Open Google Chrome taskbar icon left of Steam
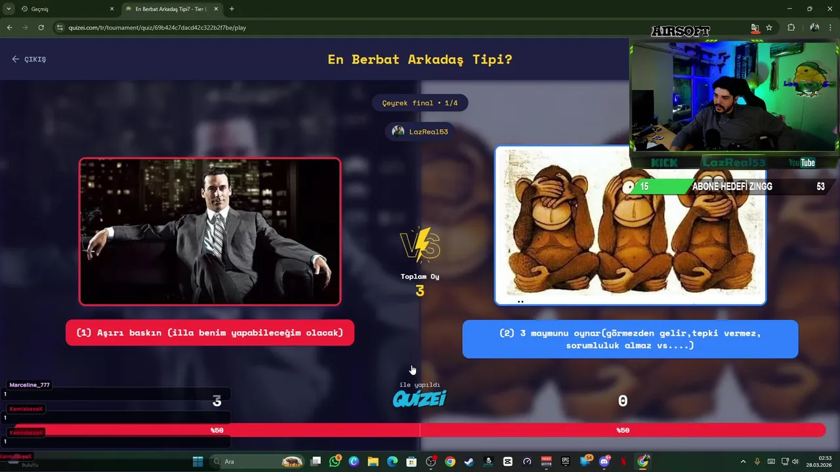The height and width of the screenshot is (472, 840). (x=450, y=462)
